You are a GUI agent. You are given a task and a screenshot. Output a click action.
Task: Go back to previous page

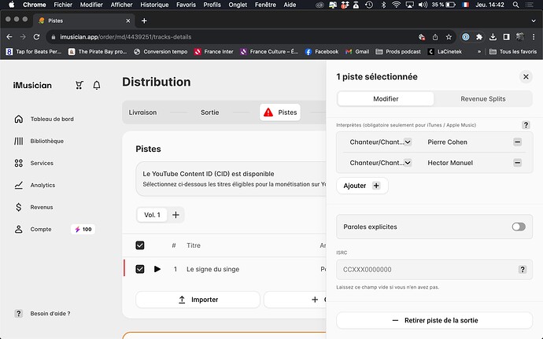pos(9,37)
